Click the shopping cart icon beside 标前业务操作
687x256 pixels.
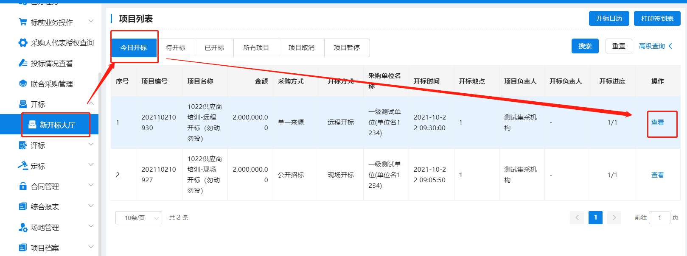coord(23,22)
